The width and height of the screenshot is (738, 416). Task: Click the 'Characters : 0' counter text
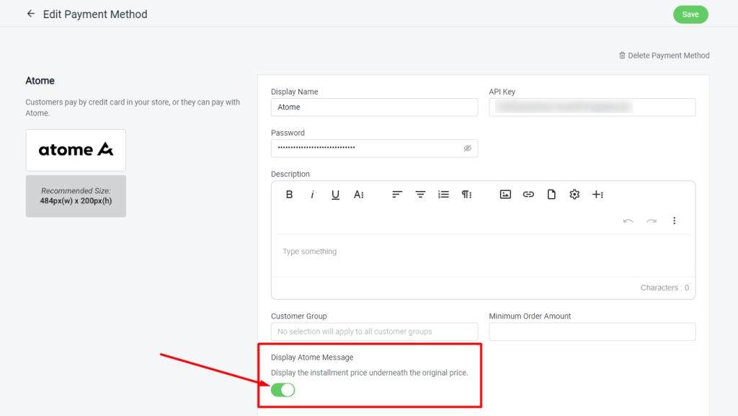click(x=664, y=288)
